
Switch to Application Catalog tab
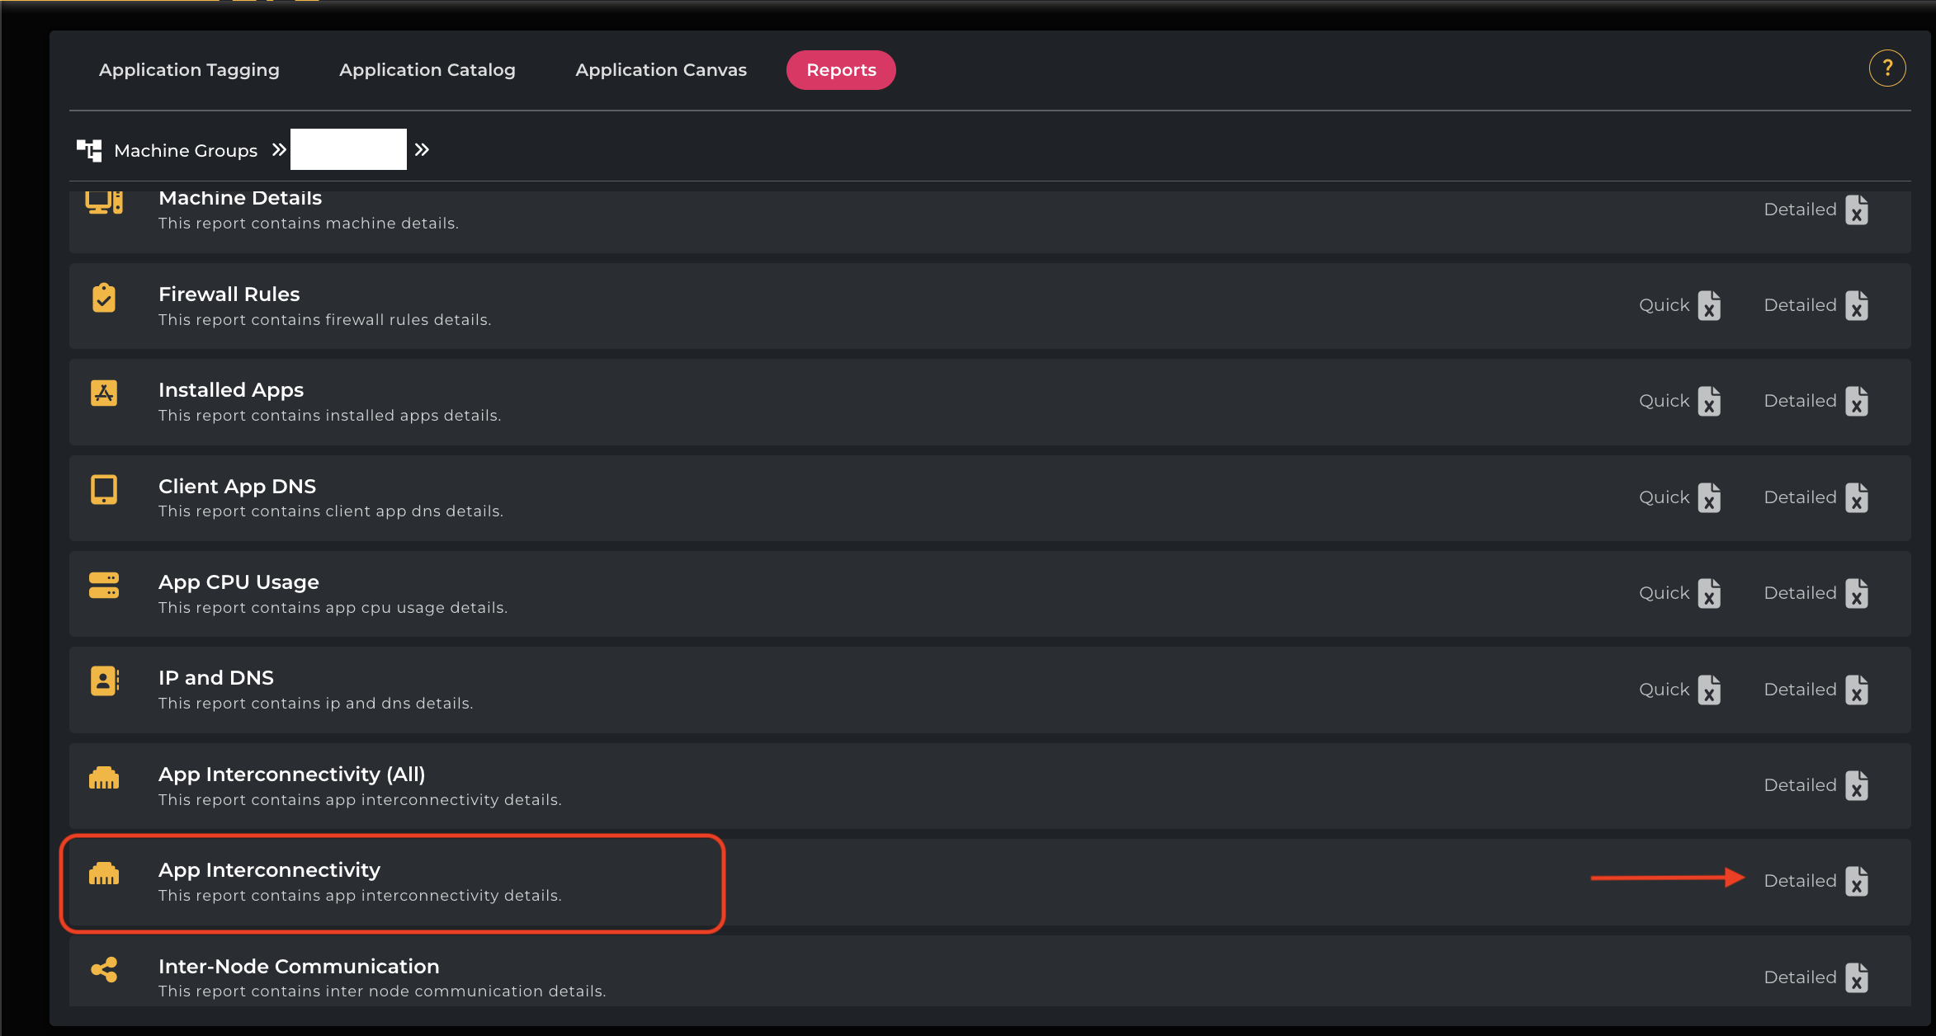[x=427, y=70]
